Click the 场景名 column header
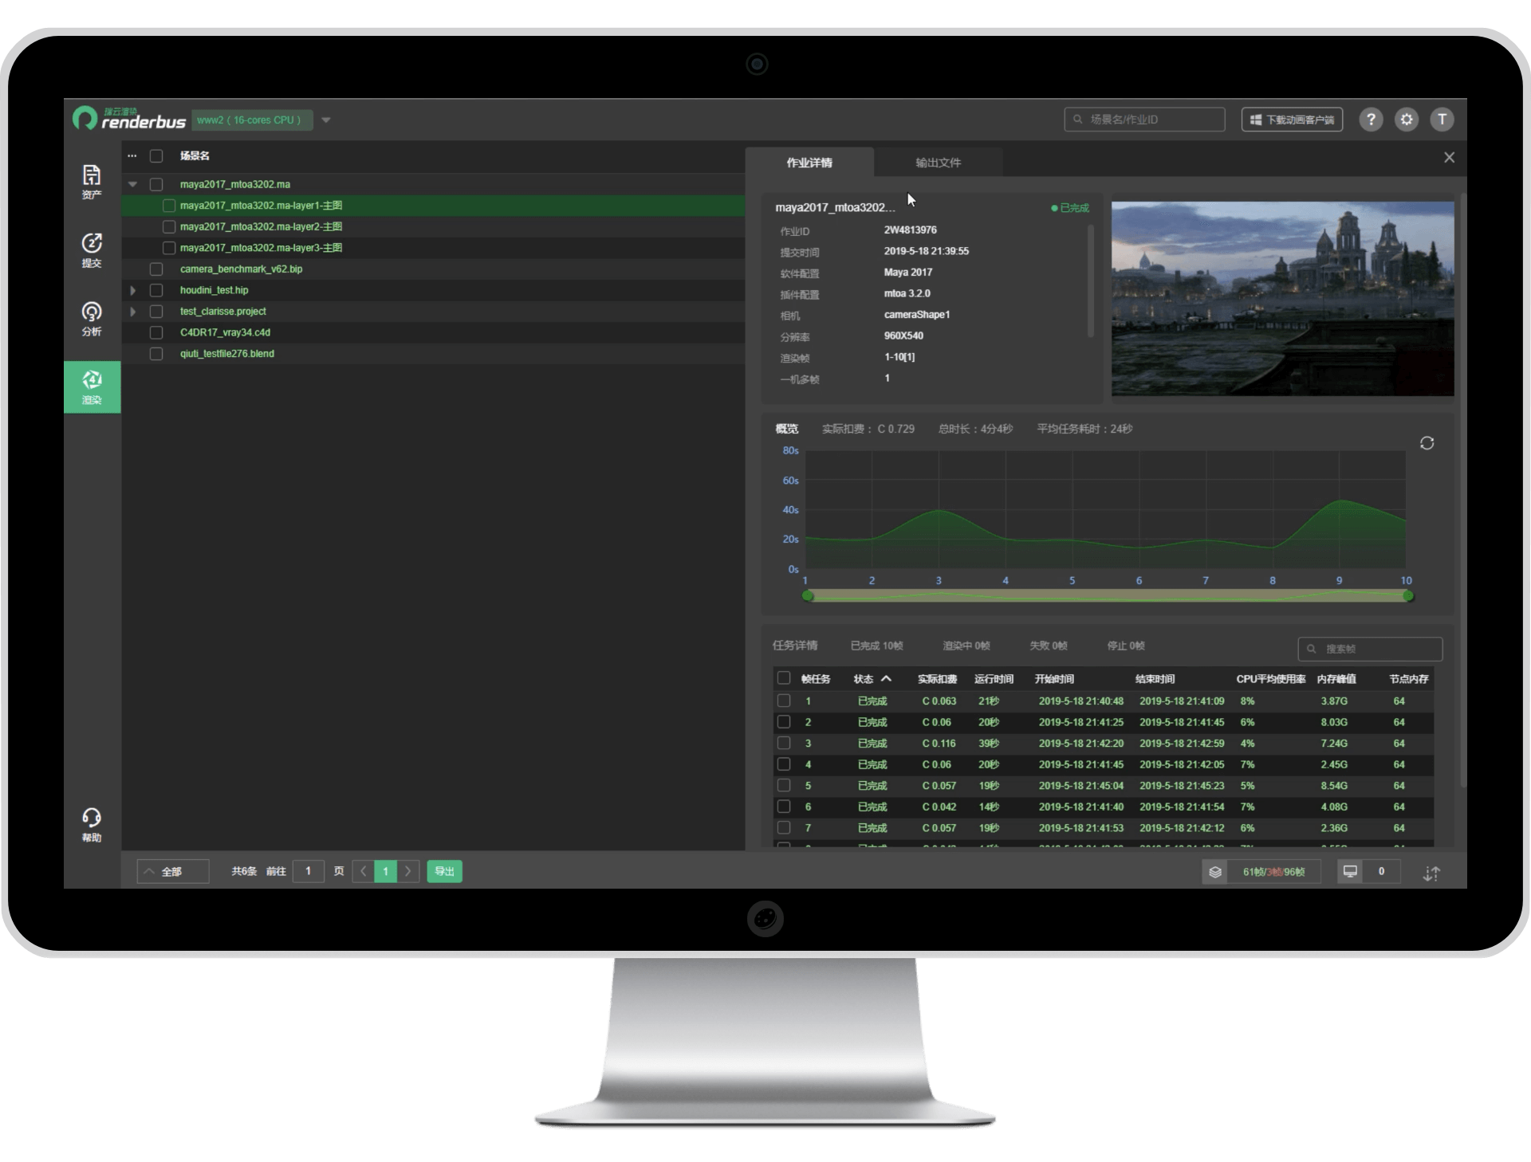This screenshot has height=1162, width=1531. click(195, 156)
